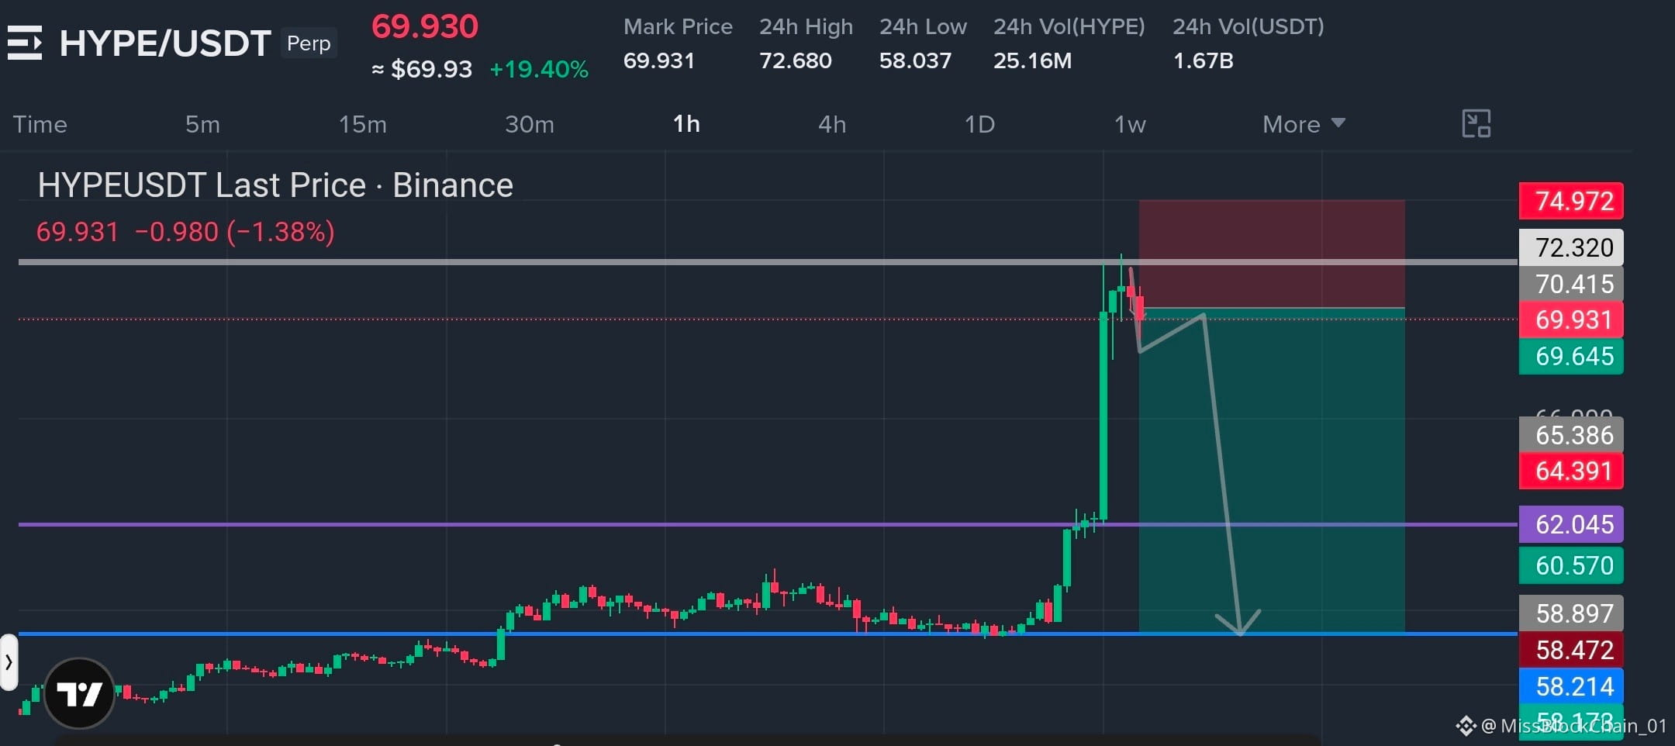Open the fullscreen chart layout icon
The width and height of the screenshot is (1675, 746).
pos(1476,123)
